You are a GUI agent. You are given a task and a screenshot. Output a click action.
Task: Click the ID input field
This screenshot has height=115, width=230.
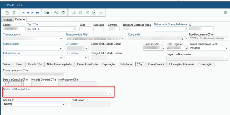click(x=201, y=29)
